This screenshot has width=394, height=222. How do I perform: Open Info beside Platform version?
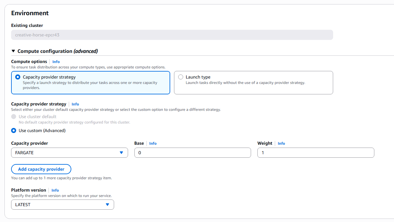coord(55,190)
